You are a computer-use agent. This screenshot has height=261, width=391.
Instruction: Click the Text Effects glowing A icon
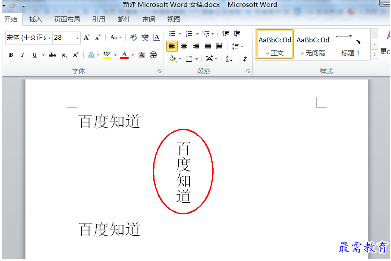point(91,55)
